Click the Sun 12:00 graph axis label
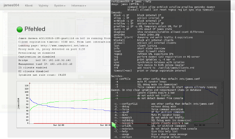The height and width of the screenshot is (139, 235). 59,125
